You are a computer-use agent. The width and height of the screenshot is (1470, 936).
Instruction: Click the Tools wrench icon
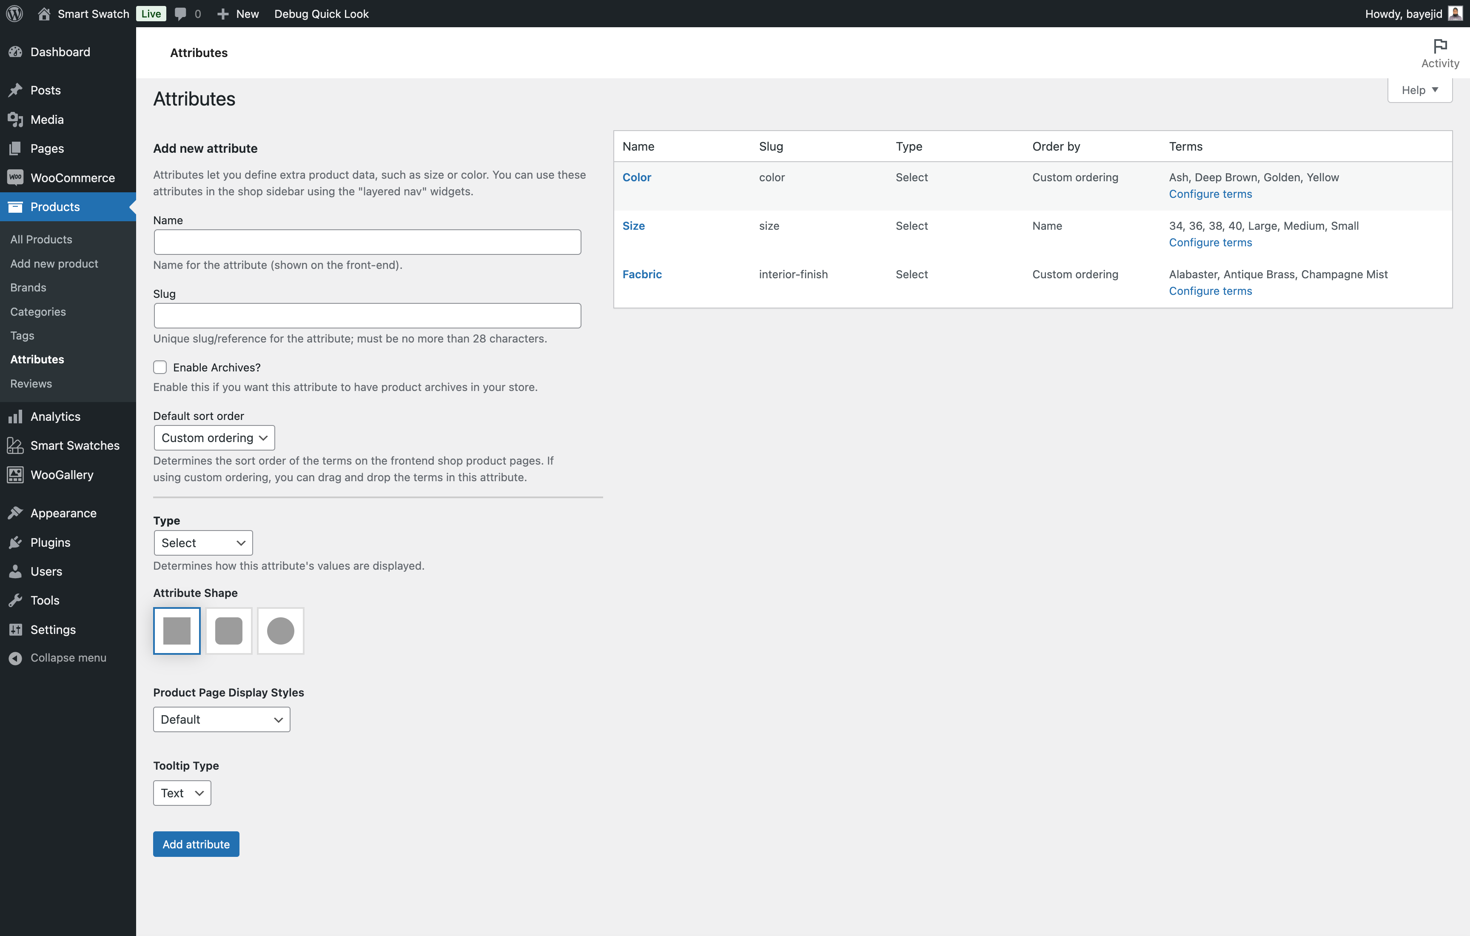coord(15,601)
